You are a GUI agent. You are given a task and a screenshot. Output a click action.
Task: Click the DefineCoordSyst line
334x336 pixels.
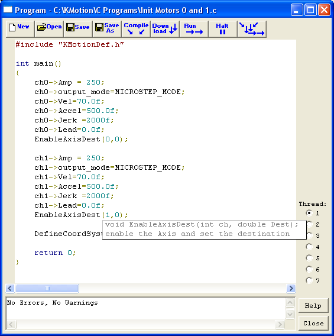(x=69, y=234)
